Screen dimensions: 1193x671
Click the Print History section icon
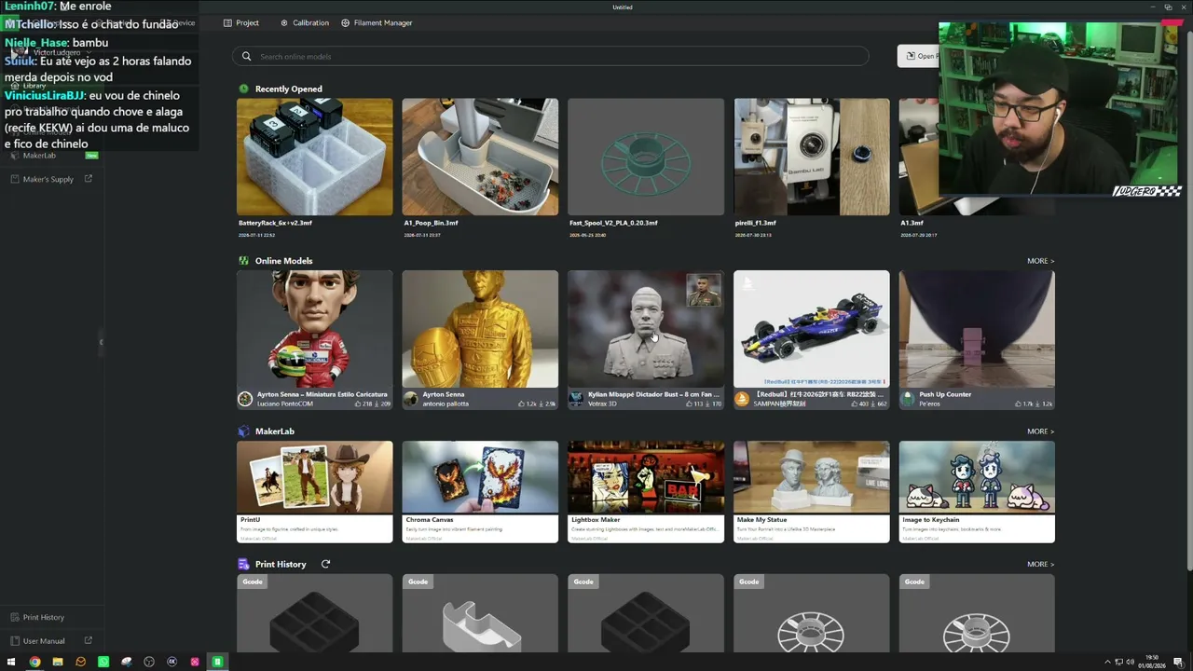click(244, 564)
